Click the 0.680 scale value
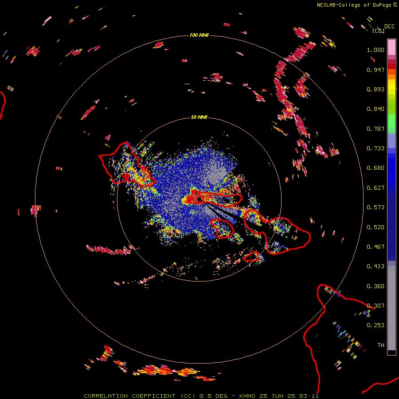The width and height of the screenshot is (399, 399). (x=376, y=168)
